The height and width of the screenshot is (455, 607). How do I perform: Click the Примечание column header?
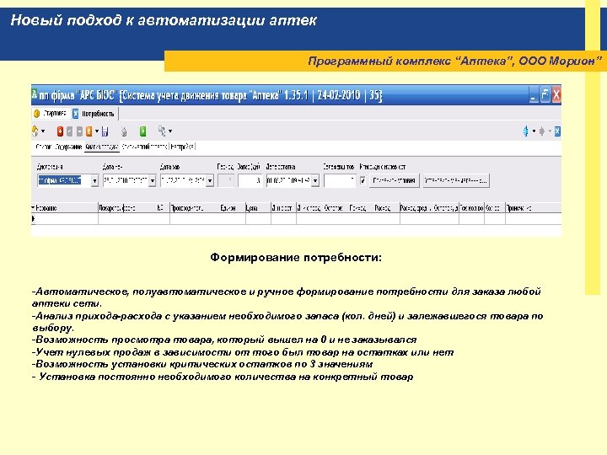533,208
